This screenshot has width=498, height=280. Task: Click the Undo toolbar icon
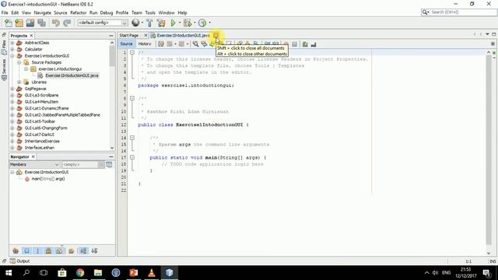(x=56, y=23)
